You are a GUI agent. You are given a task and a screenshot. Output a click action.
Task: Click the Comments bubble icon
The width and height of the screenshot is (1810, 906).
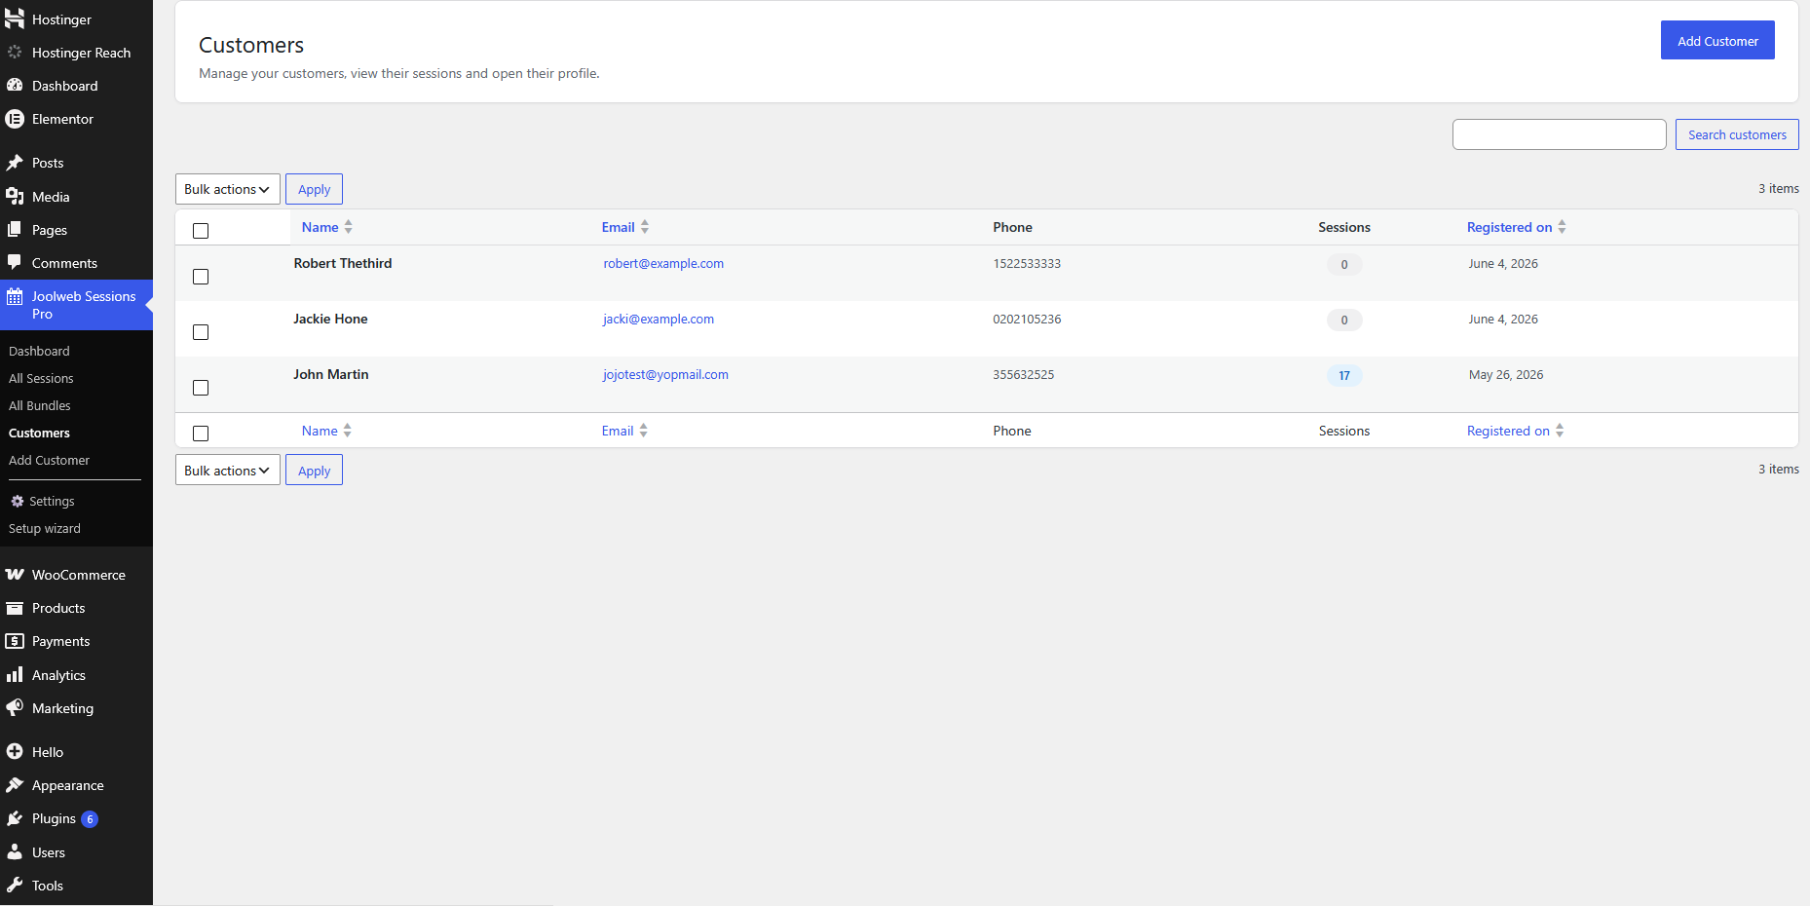coord(15,263)
